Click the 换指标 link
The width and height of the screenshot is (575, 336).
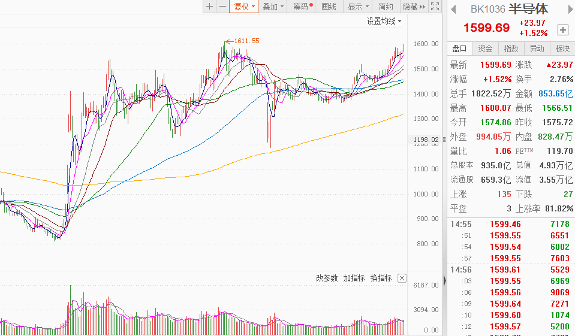[x=381, y=279]
